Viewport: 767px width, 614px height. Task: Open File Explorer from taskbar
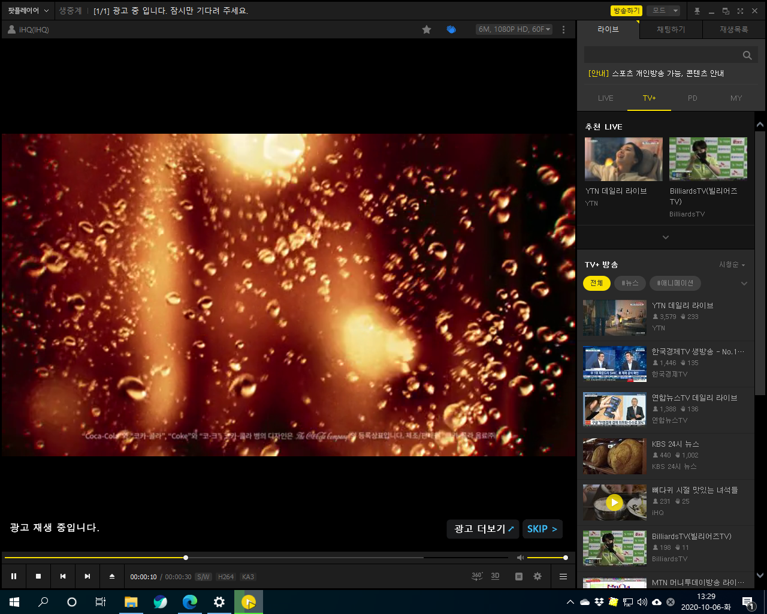coord(131,602)
